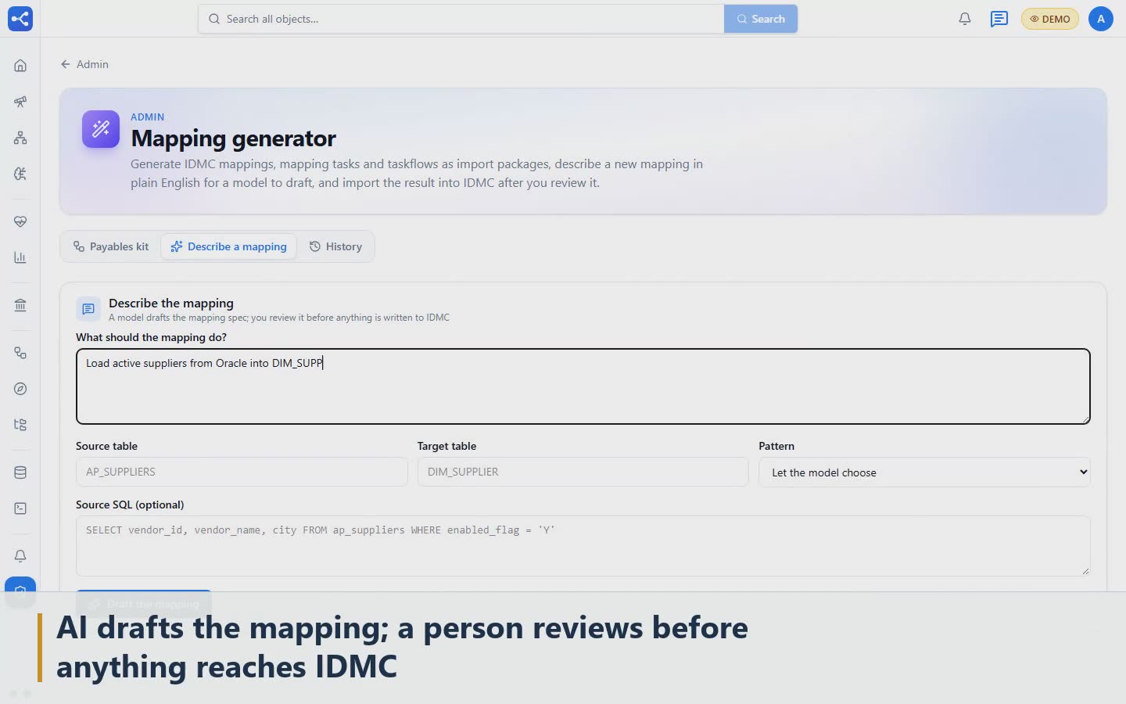
Task: Open the compass sidebar icon
Action: [20, 389]
